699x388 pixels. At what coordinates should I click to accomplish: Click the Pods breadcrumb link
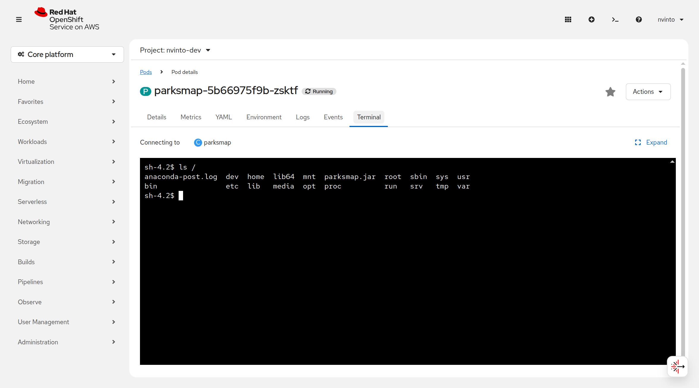146,72
